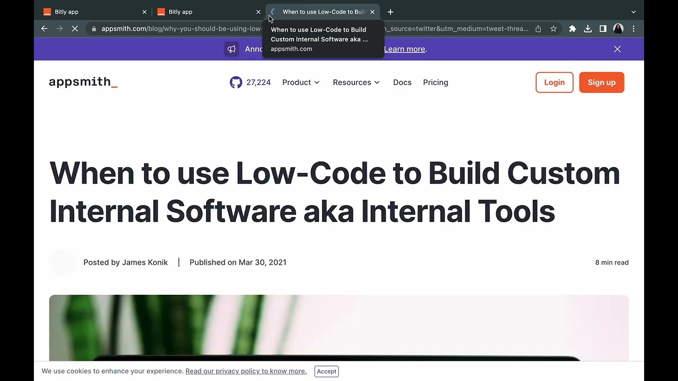
Task: Open the Docs page
Action: [402, 82]
